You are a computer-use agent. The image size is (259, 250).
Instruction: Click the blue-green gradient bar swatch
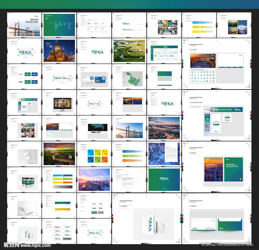point(62,203)
